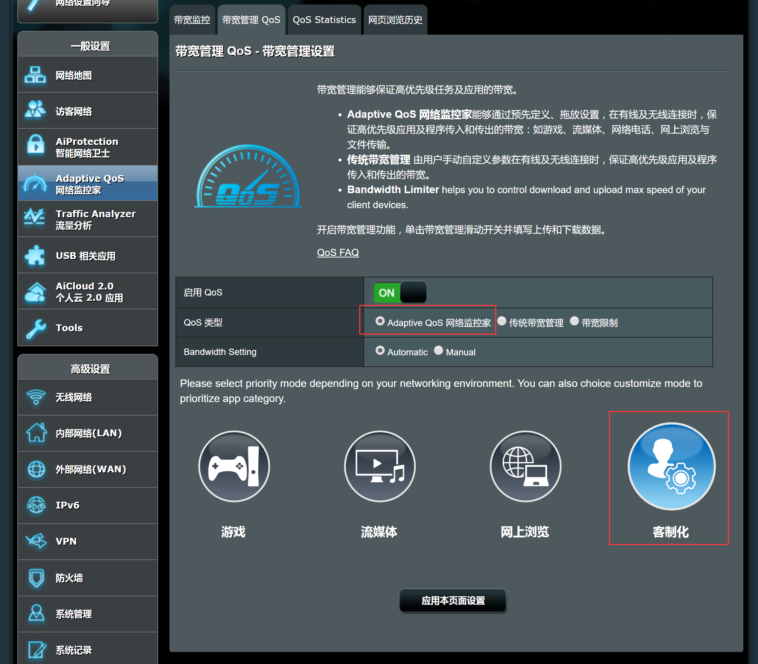The image size is (758, 664).
Task: Open the QoS FAQ link
Action: point(338,253)
